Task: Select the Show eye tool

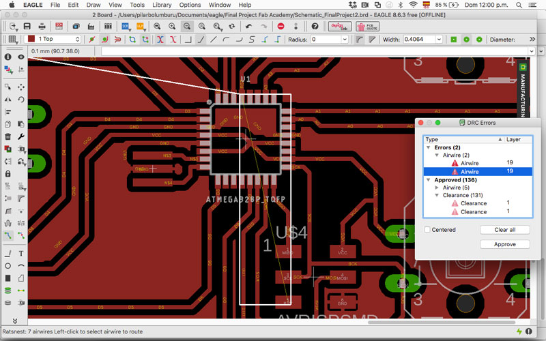Action: (x=21, y=57)
